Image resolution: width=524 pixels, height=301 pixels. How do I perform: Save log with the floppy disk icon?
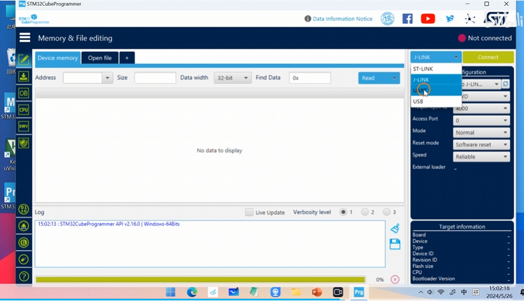[x=395, y=244]
